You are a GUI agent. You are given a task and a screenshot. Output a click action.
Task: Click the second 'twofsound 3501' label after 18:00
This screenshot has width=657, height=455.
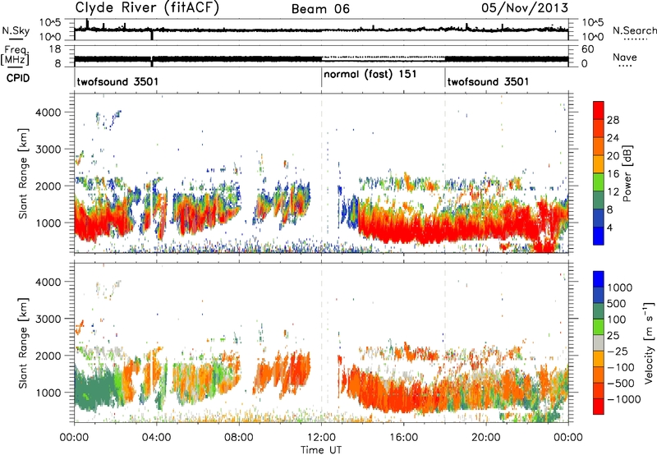488,81
